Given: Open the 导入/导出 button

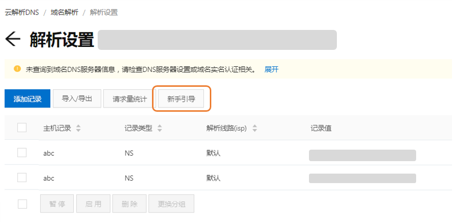Looking at the screenshot, I should pos(77,99).
